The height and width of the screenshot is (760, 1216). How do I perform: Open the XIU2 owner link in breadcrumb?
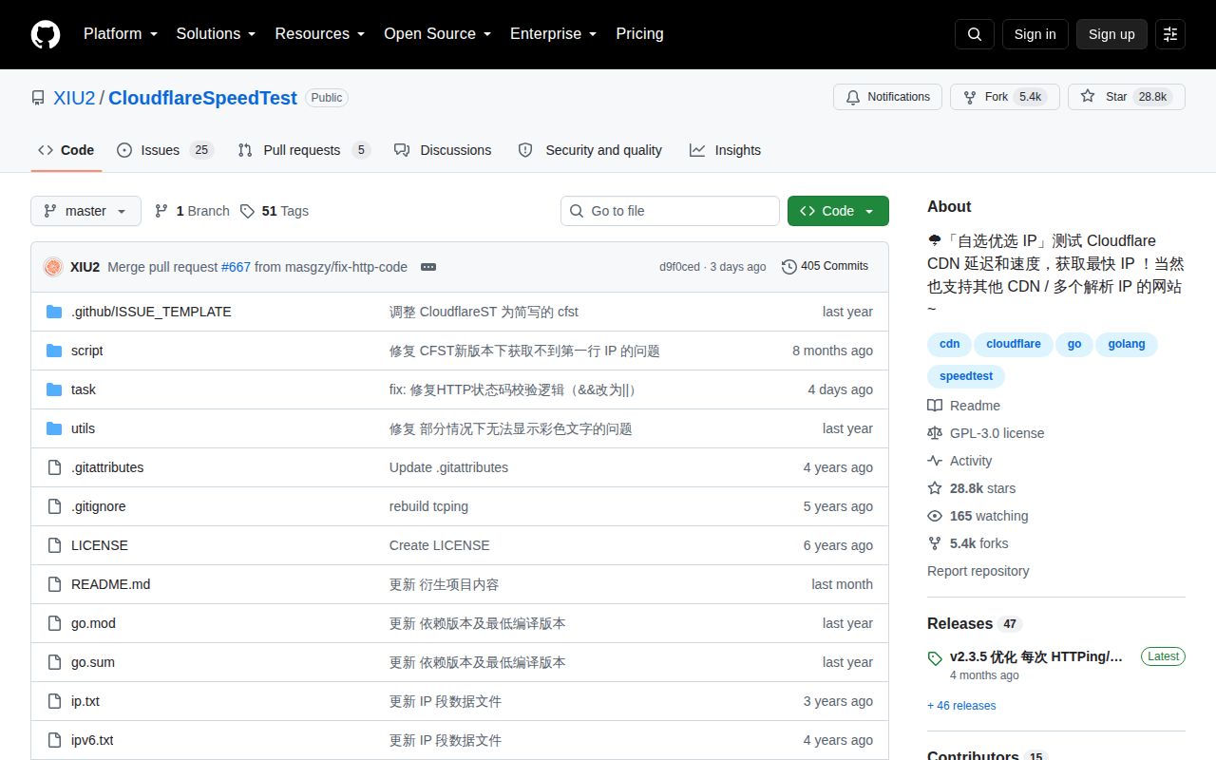pyautogui.click(x=74, y=98)
